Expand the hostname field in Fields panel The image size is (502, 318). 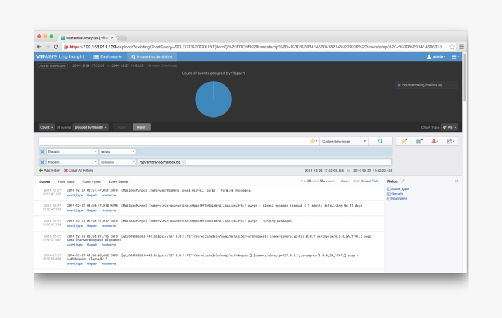pyautogui.click(x=388, y=199)
